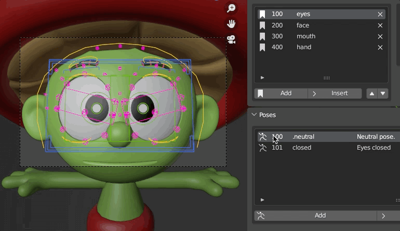Add a new library with bookmark Add button

coord(281,93)
